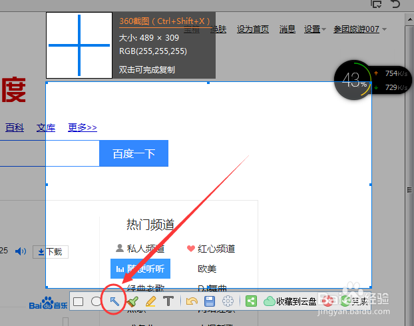Select the arrow annotation tool
This screenshot has height=326, width=414.
pyautogui.click(x=114, y=301)
